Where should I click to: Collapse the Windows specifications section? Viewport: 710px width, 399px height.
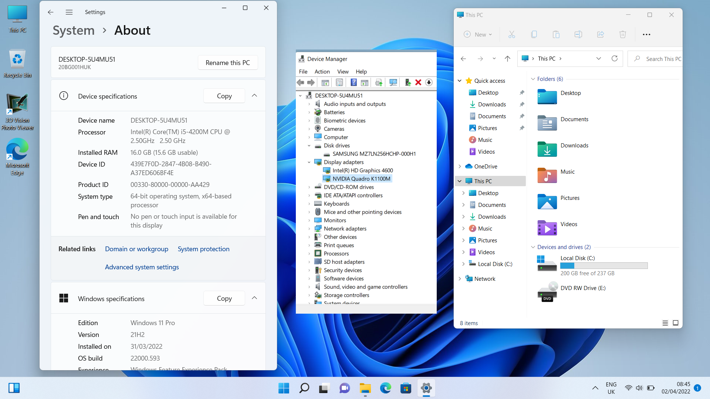254,298
